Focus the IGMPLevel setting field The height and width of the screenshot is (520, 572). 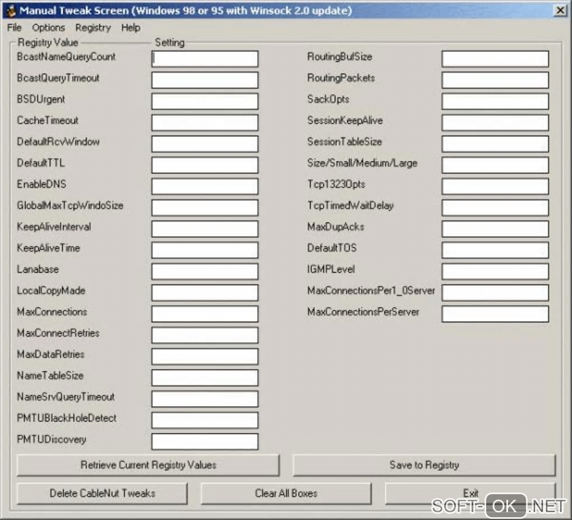[495, 271]
